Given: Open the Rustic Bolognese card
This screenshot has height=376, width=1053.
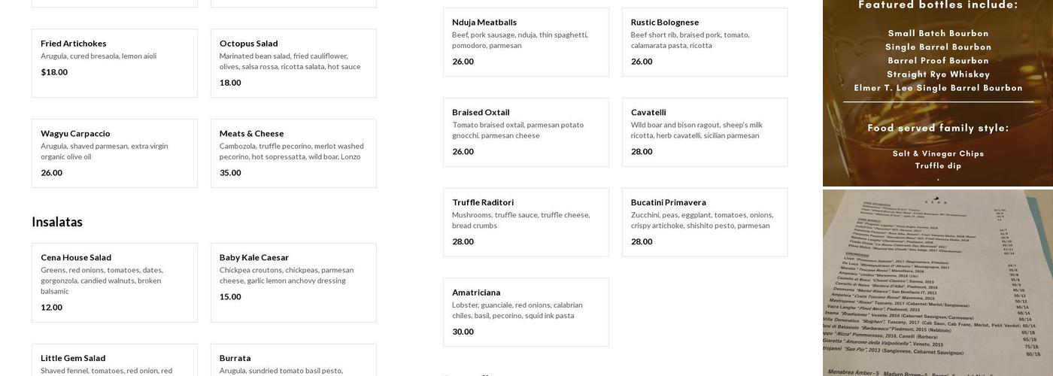Looking at the screenshot, I should click(705, 42).
